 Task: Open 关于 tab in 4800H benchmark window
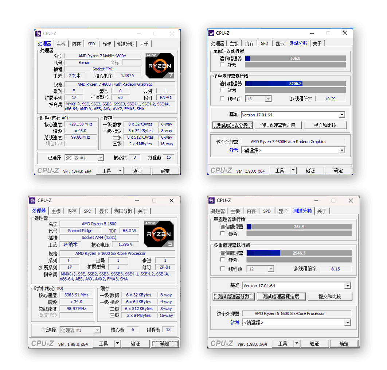point(317,43)
